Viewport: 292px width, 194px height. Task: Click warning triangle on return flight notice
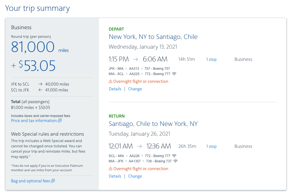(x=111, y=169)
